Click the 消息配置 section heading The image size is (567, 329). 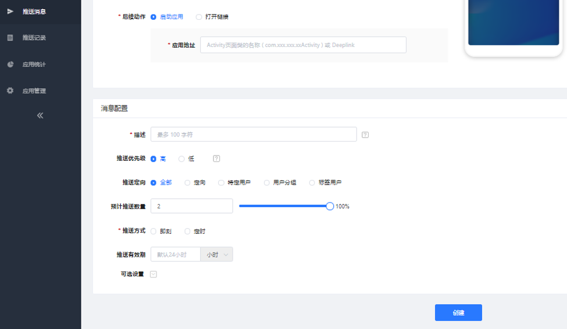pyautogui.click(x=114, y=109)
